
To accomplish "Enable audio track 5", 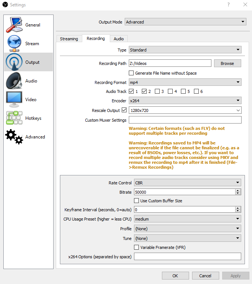I will (183, 91).
